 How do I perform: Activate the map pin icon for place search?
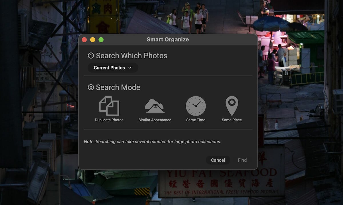(x=232, y=105)
